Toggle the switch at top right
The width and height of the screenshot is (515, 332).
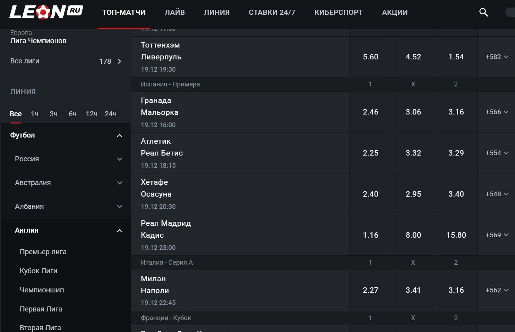(510, 12)
